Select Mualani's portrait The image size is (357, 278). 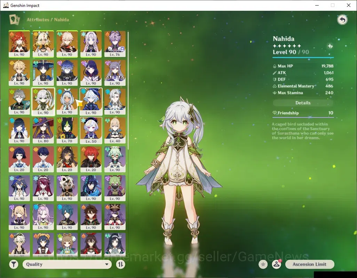coord(67,101)
